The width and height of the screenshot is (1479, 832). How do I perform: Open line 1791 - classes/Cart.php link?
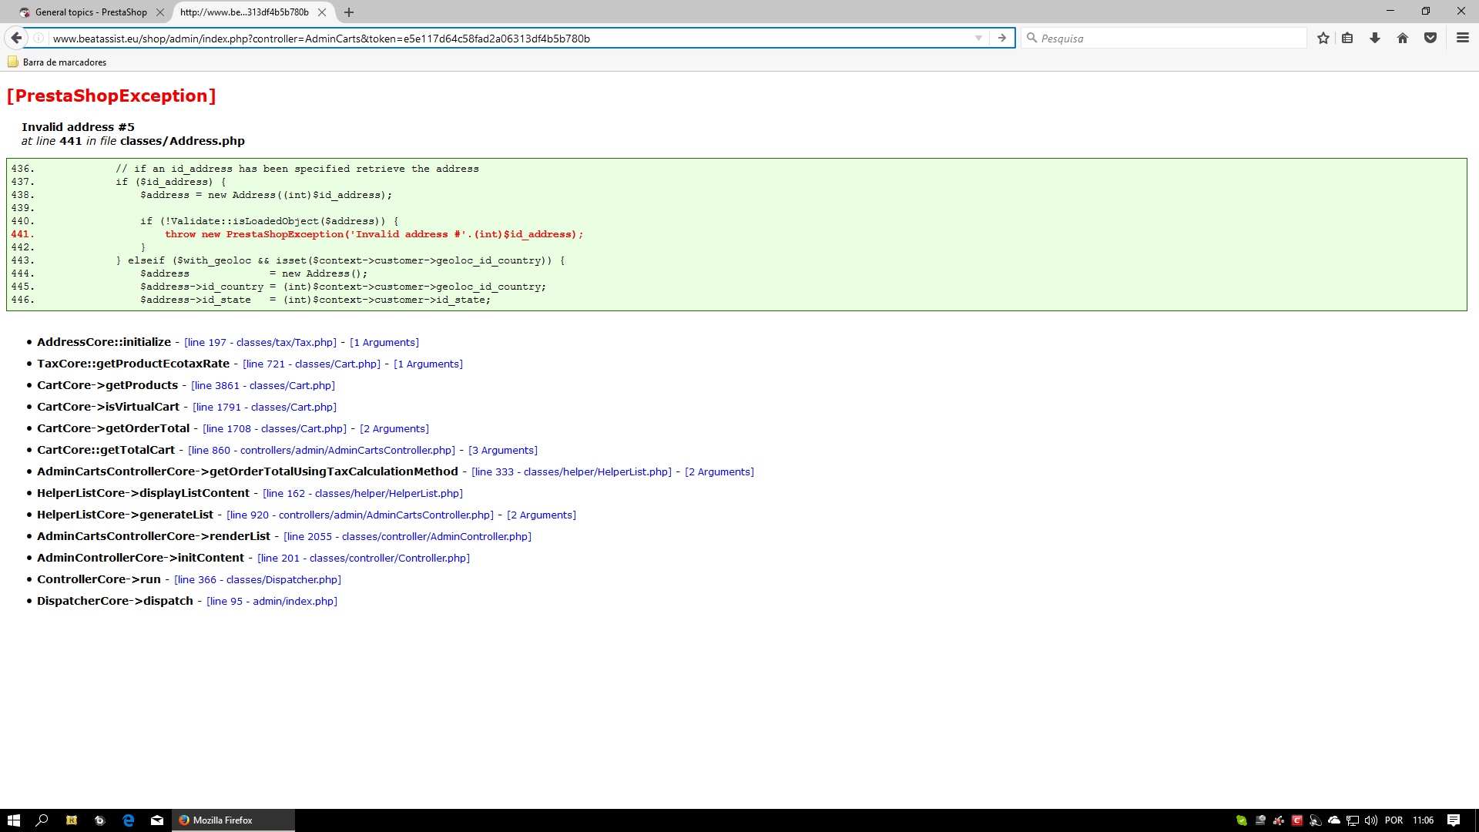click(264, 408)
